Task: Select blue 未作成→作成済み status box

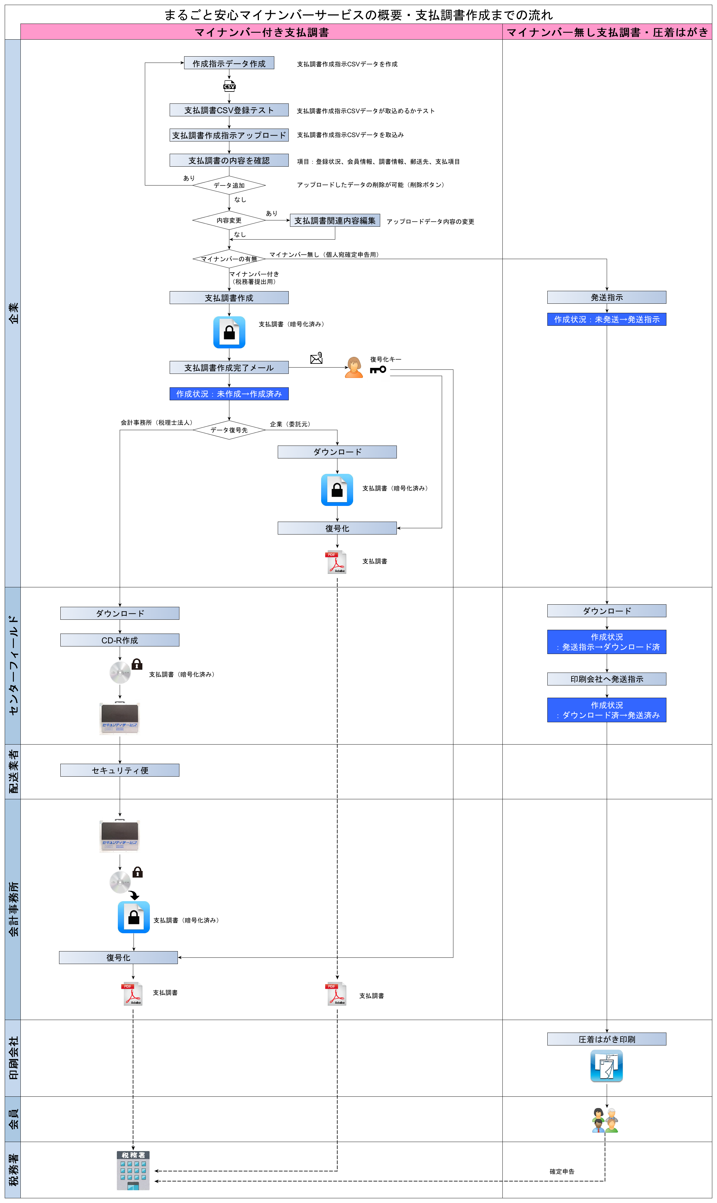Action: (x=229, y=394)
